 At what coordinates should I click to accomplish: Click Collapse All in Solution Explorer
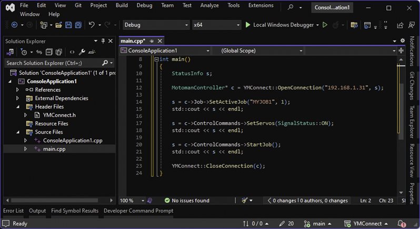tap(48, 52)
